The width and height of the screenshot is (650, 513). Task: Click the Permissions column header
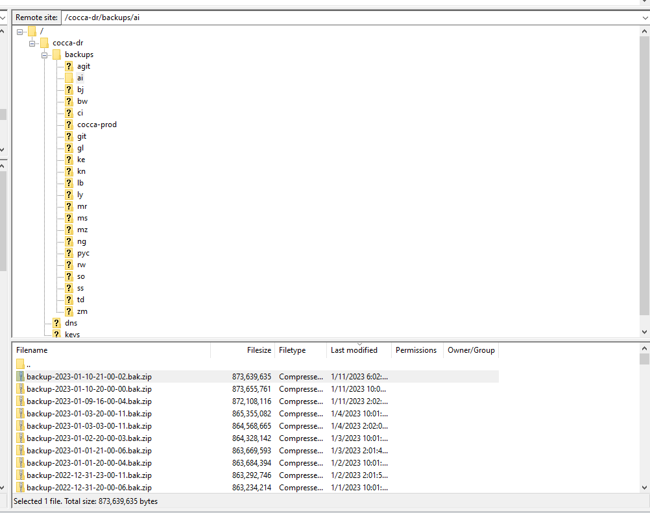tap(416, 350)
